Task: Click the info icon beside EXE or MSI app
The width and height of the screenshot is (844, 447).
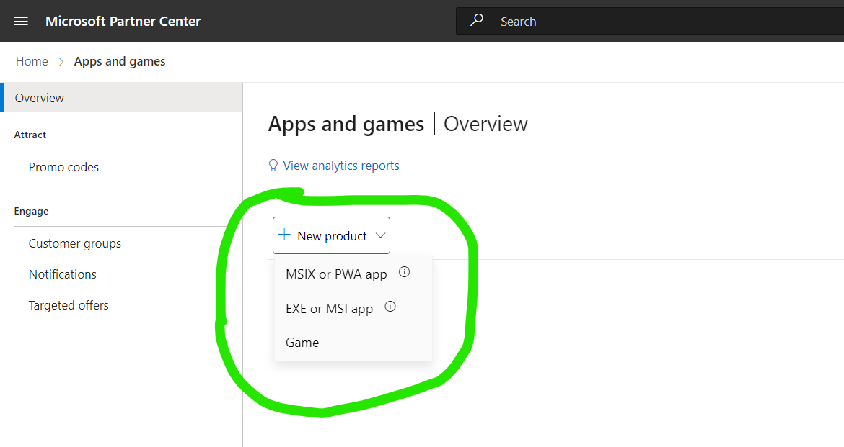Action: 390,306
